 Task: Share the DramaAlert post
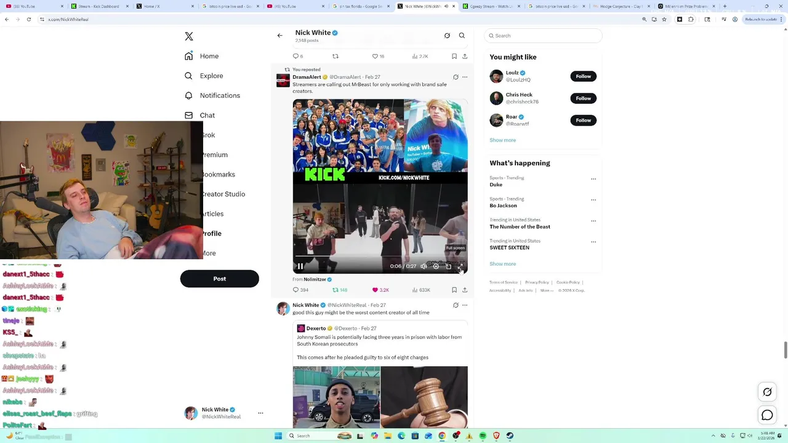tap(465, 290)
